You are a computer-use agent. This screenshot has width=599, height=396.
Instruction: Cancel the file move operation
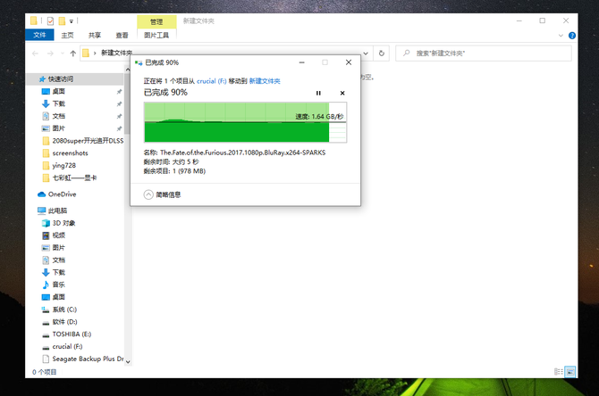coord(342,93)
